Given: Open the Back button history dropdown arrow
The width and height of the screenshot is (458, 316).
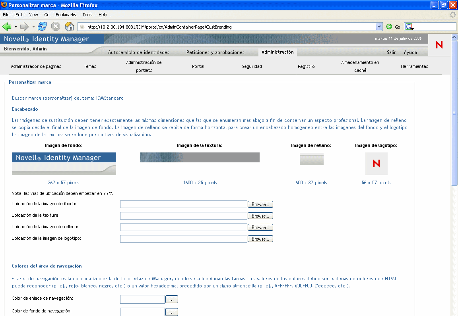Looking at the screenshot, I should pos(16,27).
